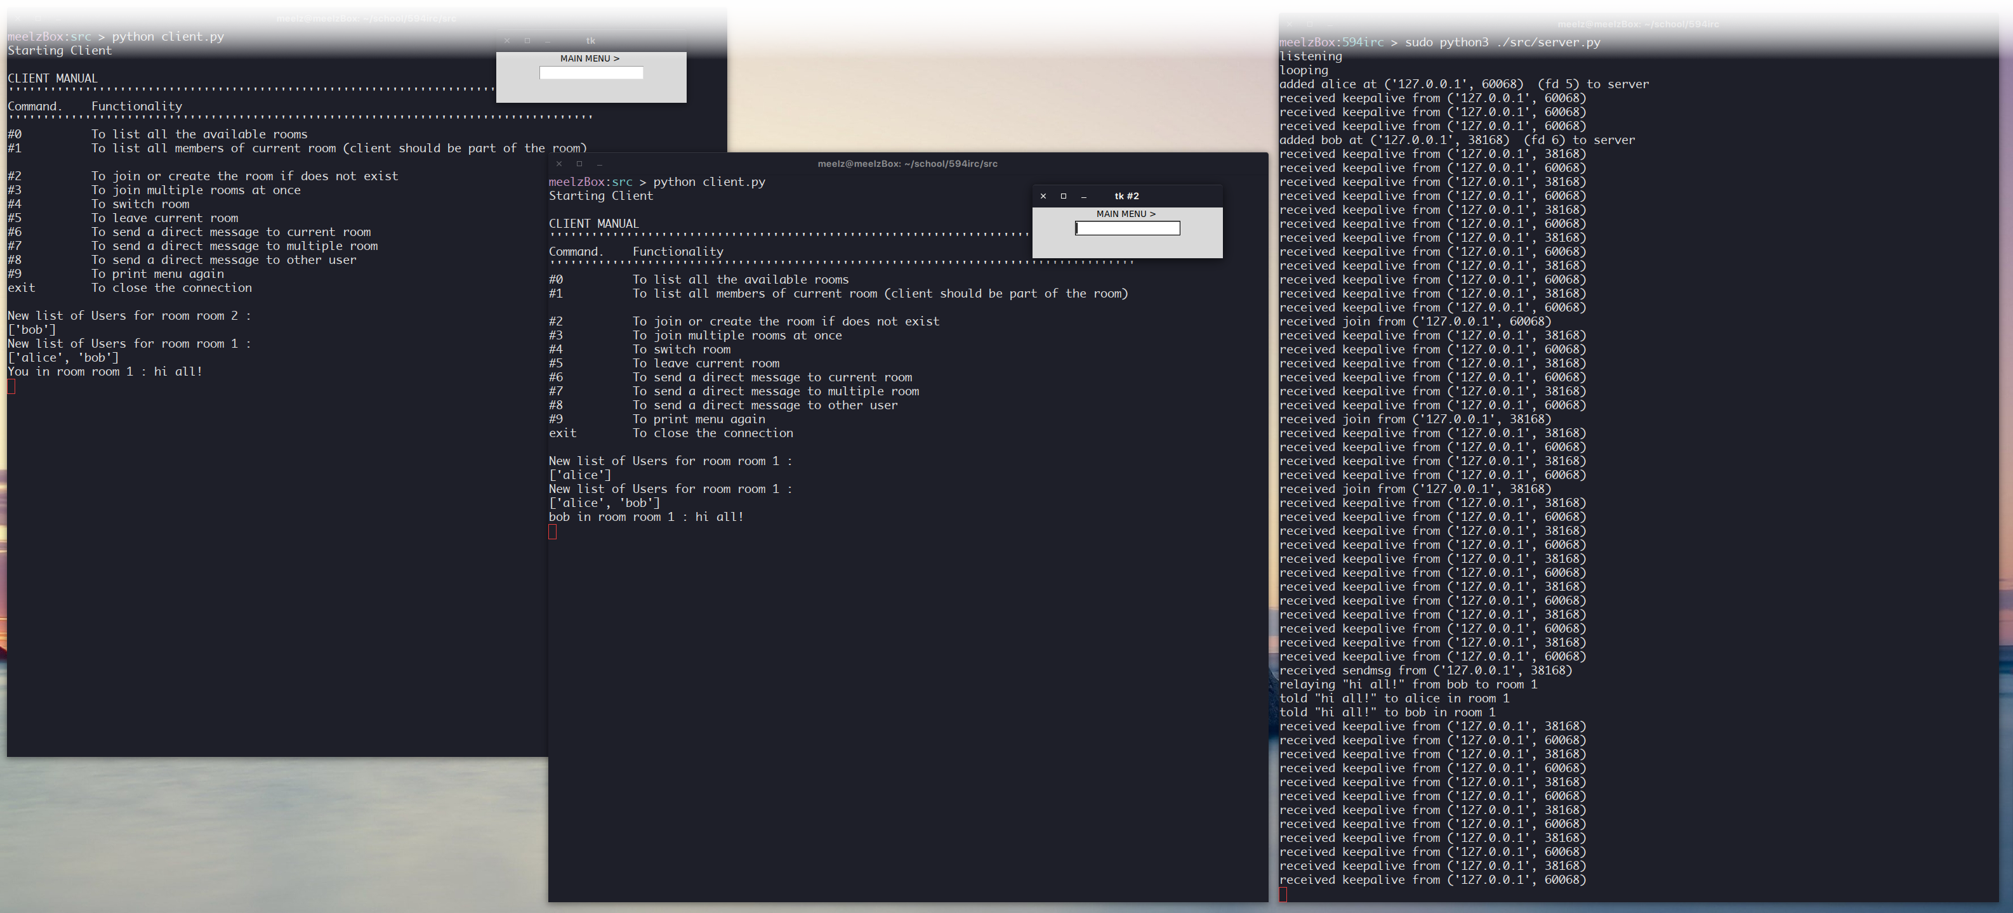Close the first tk window
Screen dimensions: 2013x913
click(x=507, y=41)
